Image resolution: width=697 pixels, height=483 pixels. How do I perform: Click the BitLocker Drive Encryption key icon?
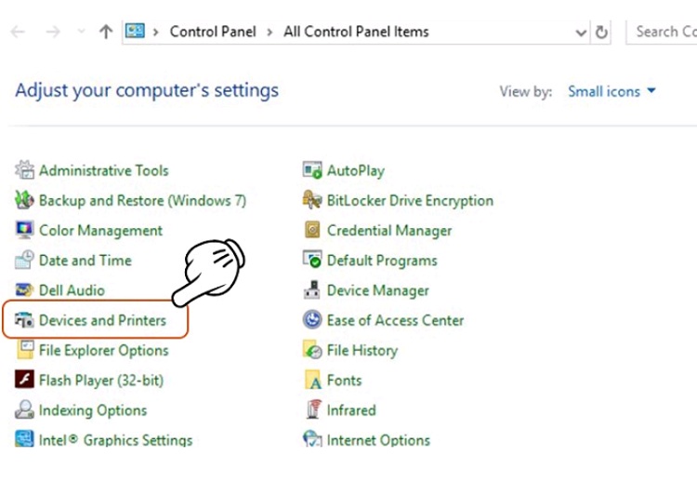tap(312, 200)
